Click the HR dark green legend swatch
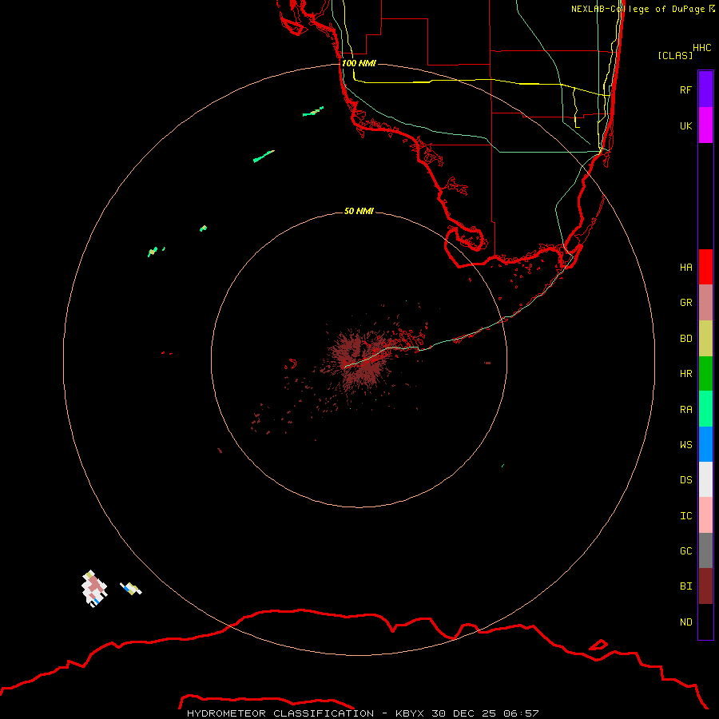The width and height of the screenshot is (719, 719). tap(705, 374)
